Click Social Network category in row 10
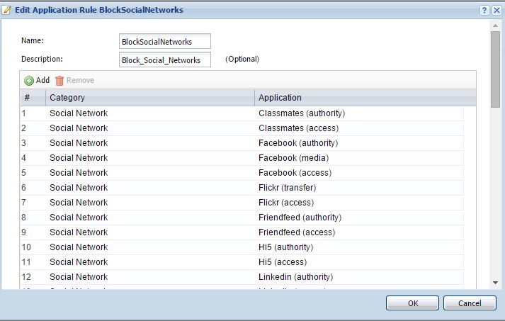 [79, 247]
